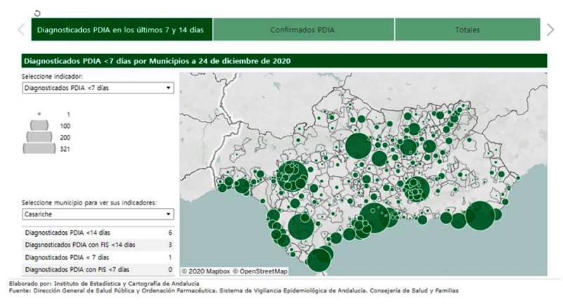The image size is (563, 305).
Task: Open the Casariche municipality dropdown
Action: tap(97, 214)
